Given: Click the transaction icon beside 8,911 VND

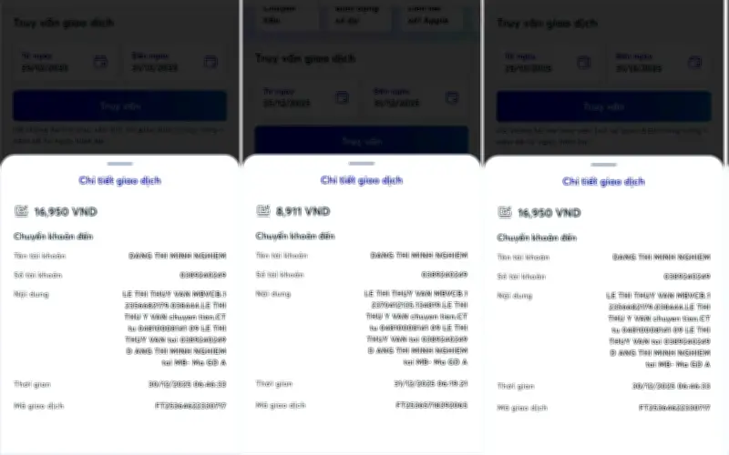Looking at the screenshot, I should point(263,211).
